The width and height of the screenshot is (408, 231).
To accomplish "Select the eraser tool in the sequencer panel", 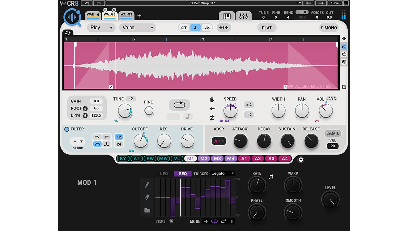I will (x=147, y=197).
